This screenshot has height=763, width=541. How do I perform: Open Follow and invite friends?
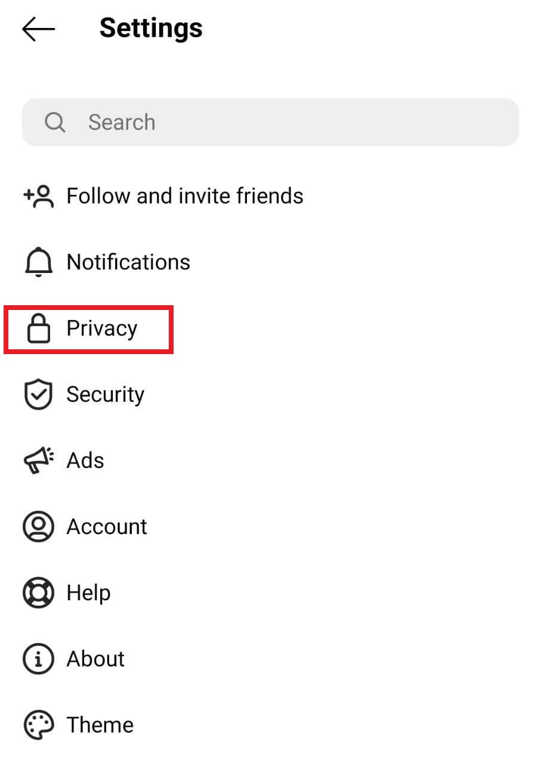[185, 196]
